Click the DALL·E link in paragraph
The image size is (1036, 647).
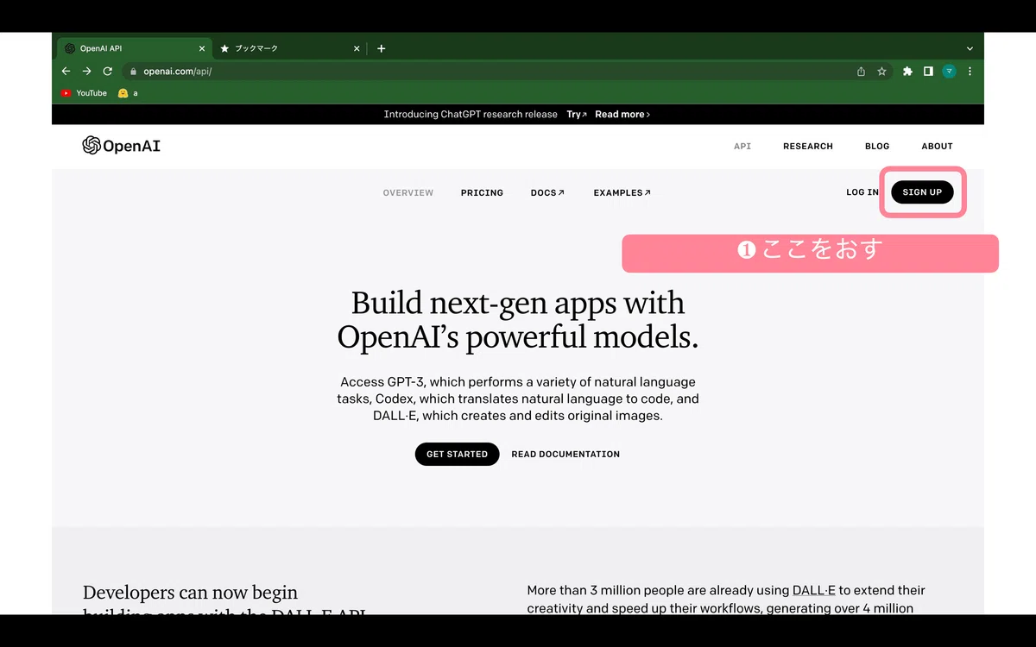point(814,591)
